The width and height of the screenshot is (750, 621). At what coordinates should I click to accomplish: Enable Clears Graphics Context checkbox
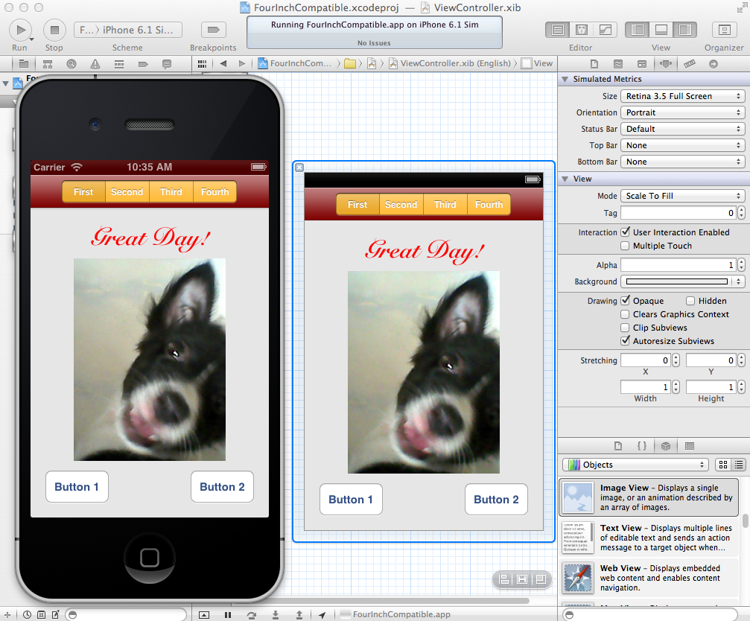[625, 314]
